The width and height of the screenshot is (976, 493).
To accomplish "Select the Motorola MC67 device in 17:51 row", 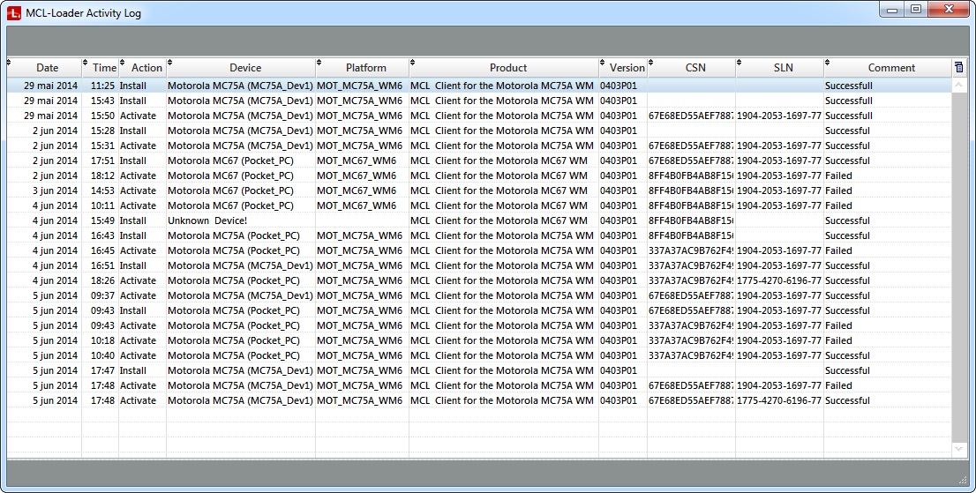I will (230, 161).
